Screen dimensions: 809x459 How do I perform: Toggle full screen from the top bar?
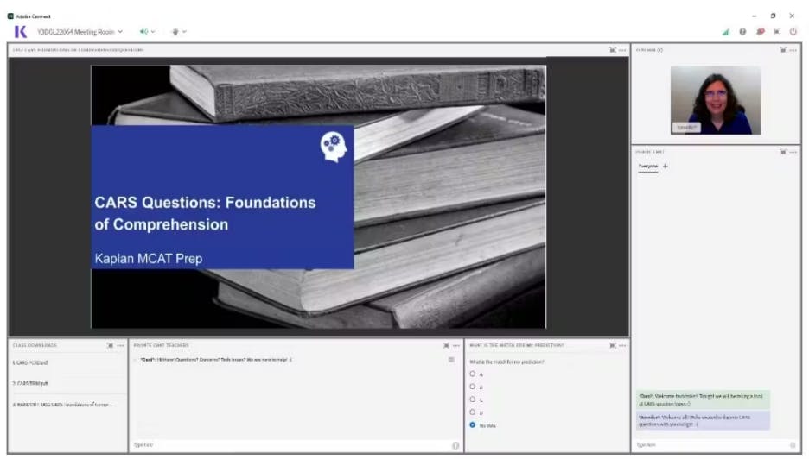pos(777,32)
